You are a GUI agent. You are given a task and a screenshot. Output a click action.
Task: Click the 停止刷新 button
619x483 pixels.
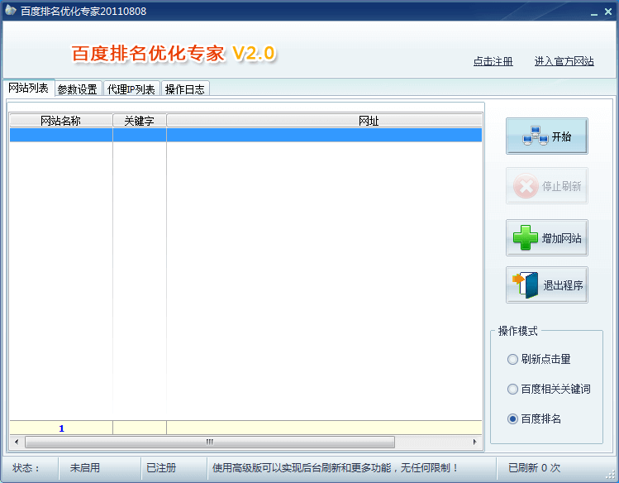547,186
